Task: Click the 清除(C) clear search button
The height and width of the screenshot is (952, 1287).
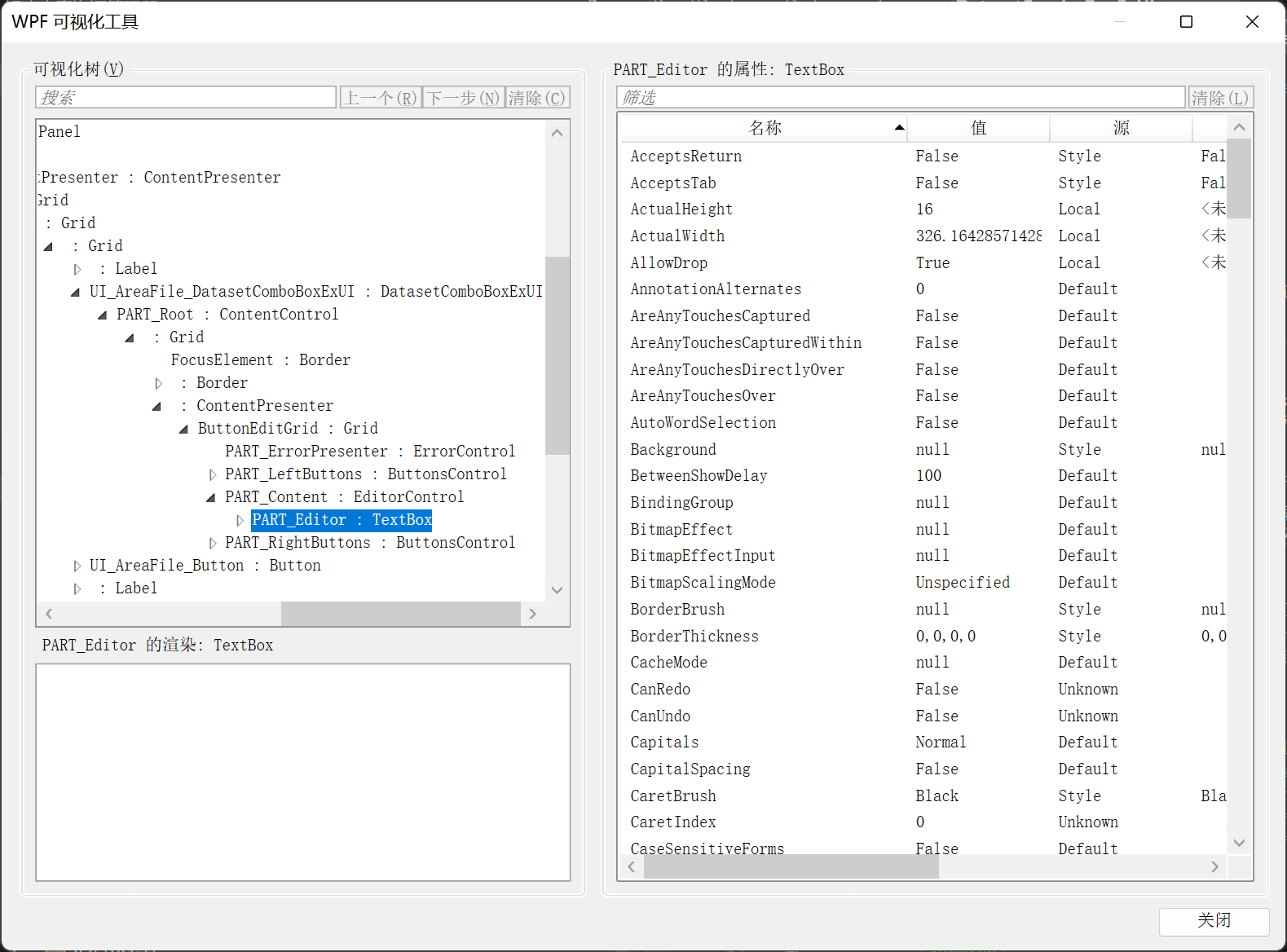Action: (x=537, y=98)
